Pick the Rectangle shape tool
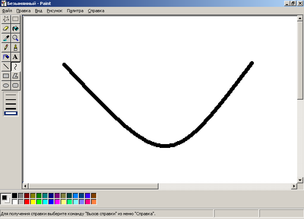The height and width of the screenshot is (219, 304). [6, 76]
